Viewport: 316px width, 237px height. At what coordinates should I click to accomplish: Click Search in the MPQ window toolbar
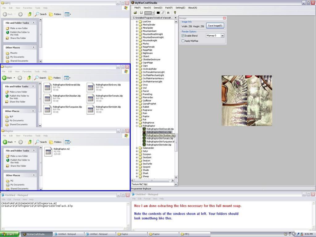pyautogui.click(x=41, y=14)
